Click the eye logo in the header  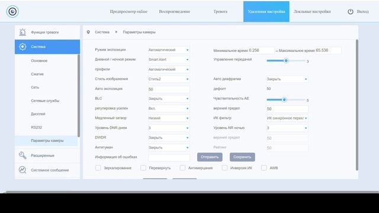[x=12, y=11]
